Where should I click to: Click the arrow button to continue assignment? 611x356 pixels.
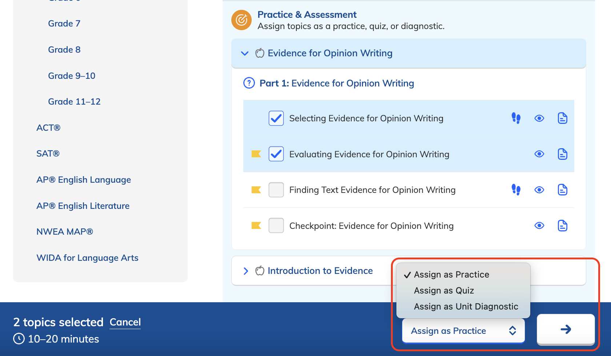coord(566,330)
